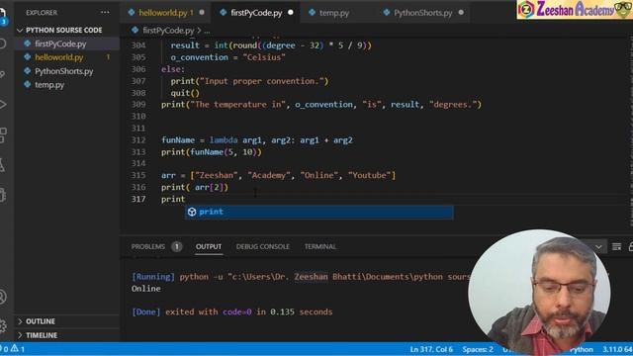Click the "[Done] exited with code=0" line
This screenshot has width=633, height=356.
coord(231,312)
